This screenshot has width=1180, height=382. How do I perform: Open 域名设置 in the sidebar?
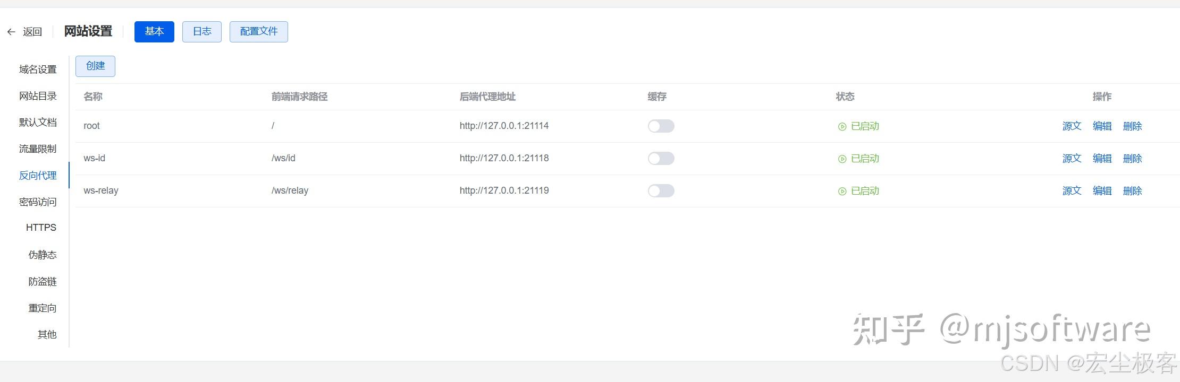[x=37, y=69]
